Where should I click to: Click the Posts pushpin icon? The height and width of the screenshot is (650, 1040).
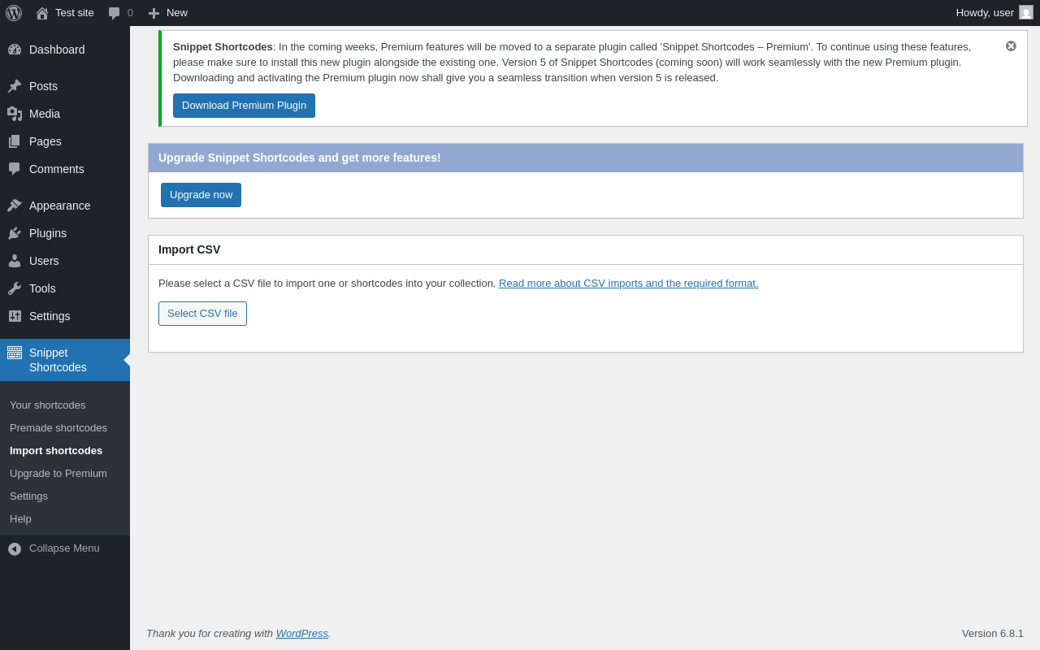click(x=15, y=86)
